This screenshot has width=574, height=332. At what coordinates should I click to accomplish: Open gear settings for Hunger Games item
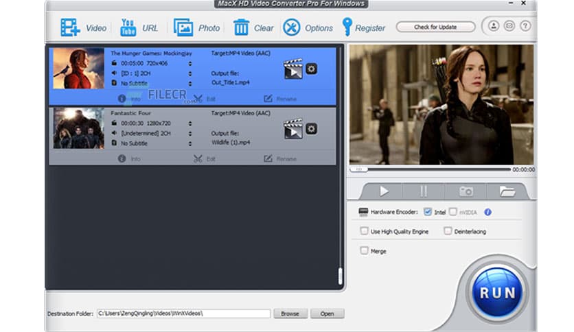coord(312,69)
